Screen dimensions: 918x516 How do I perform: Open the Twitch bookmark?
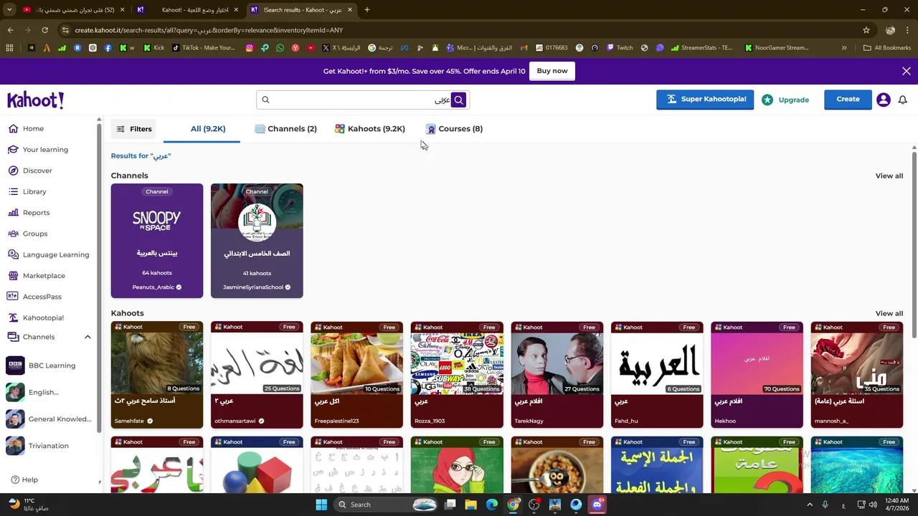click(x=620, y=48)
